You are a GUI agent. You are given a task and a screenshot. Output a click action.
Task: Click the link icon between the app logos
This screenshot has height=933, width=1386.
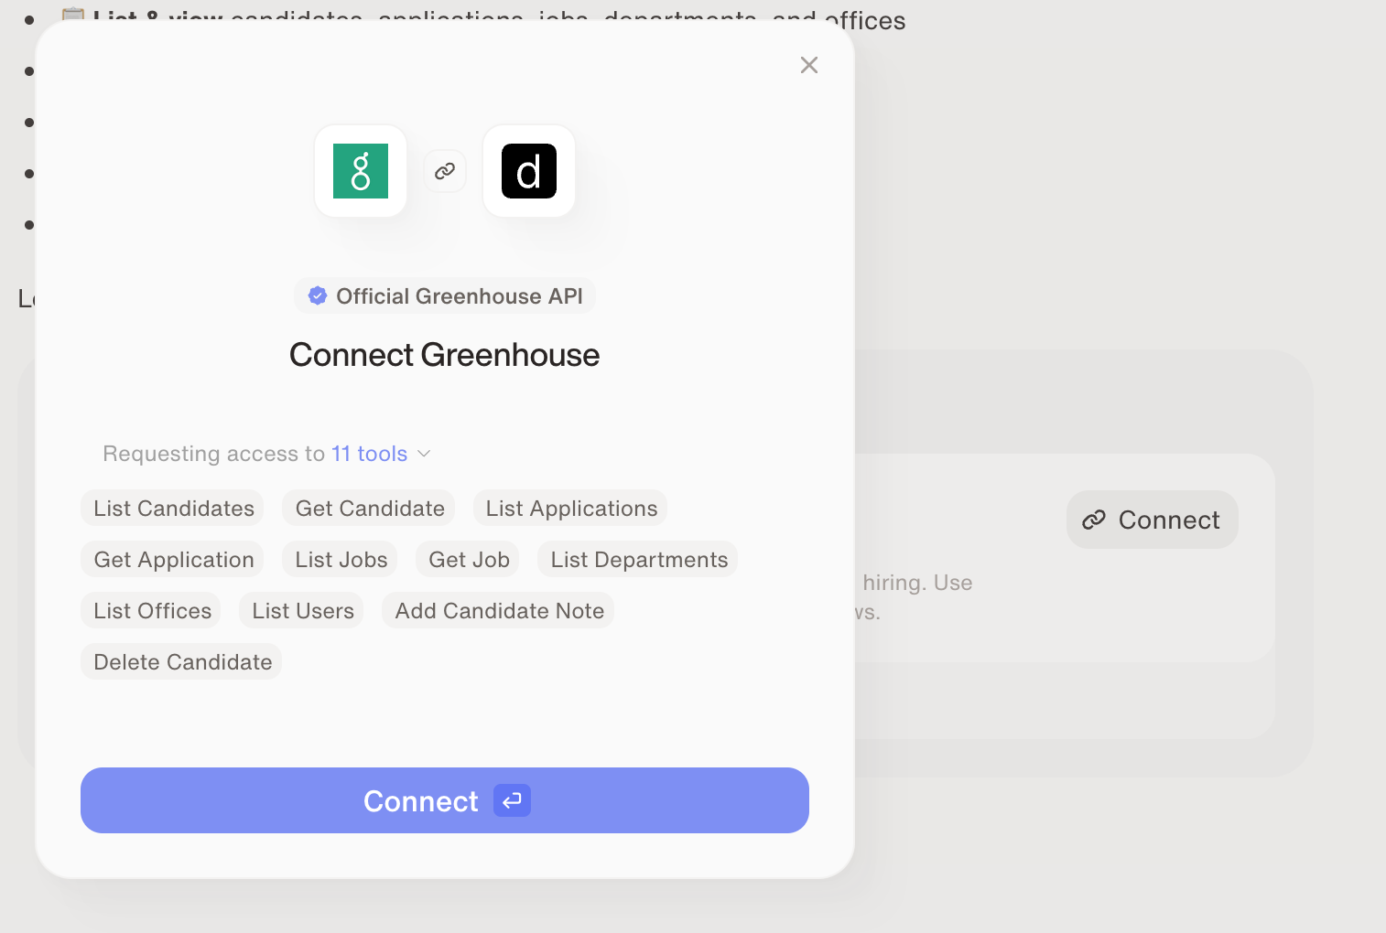coord(445,171)
